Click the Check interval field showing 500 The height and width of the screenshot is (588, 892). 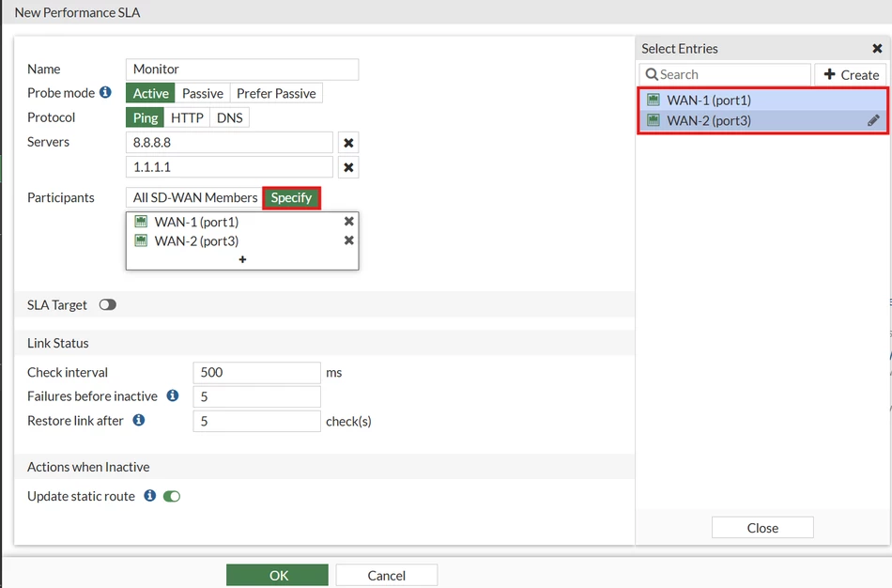tap(256, 372)
